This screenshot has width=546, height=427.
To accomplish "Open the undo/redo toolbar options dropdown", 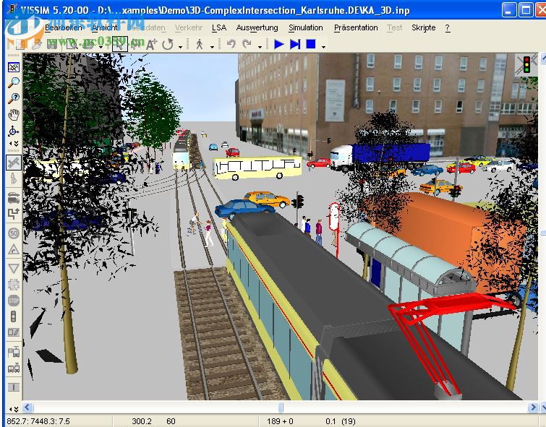I will point(260,47).
